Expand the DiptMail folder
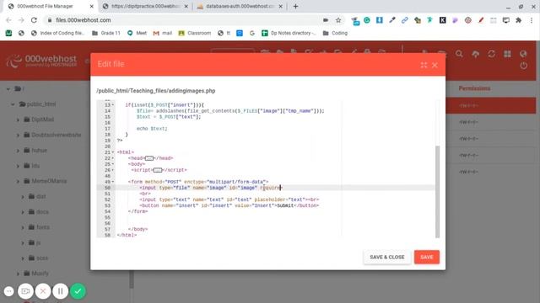Viewport: 540px width, 303px height. coord(18,120)
